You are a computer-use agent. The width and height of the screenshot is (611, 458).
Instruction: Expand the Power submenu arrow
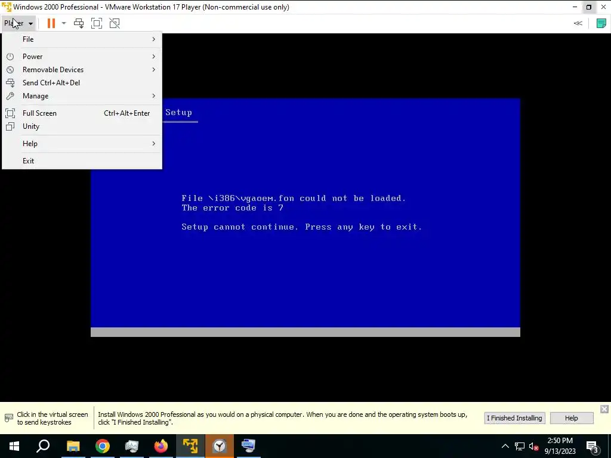153,57
